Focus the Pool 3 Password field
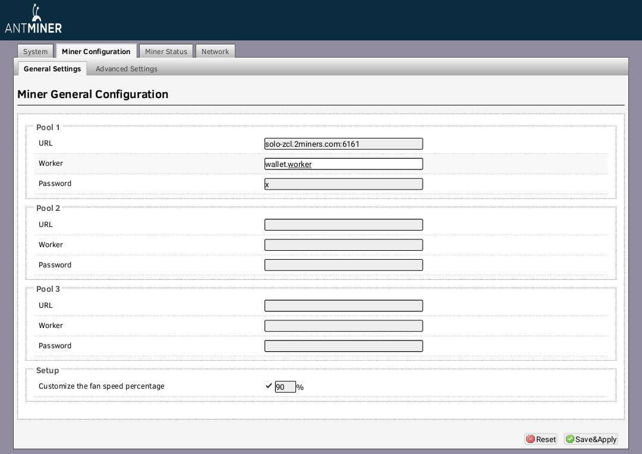The height and width of the screenshot is (454, 642). [x=343, y=346]
